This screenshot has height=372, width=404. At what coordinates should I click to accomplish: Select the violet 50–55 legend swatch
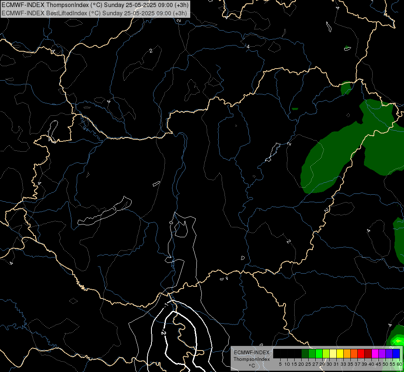pyautogui.click(x=389, y=353)
